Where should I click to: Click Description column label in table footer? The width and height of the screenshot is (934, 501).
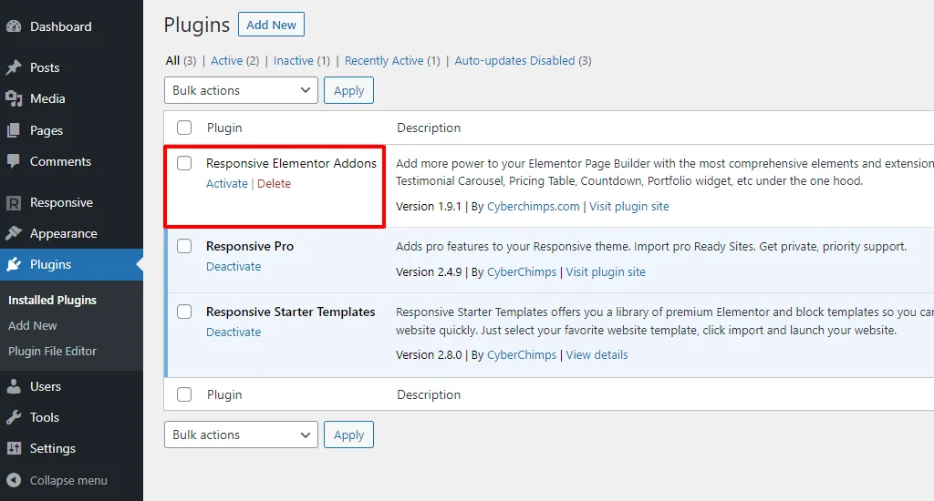[x=429, y=395]
